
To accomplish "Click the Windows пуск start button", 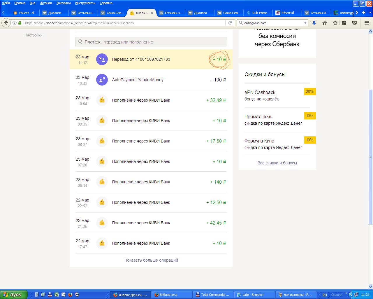I will pyautogui.click(x=14, y=295).
